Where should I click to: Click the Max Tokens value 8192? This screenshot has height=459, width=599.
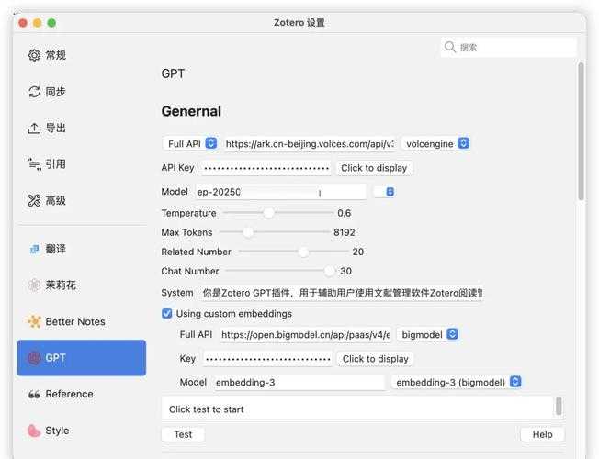pyautogui.click(x=345, y=232)
